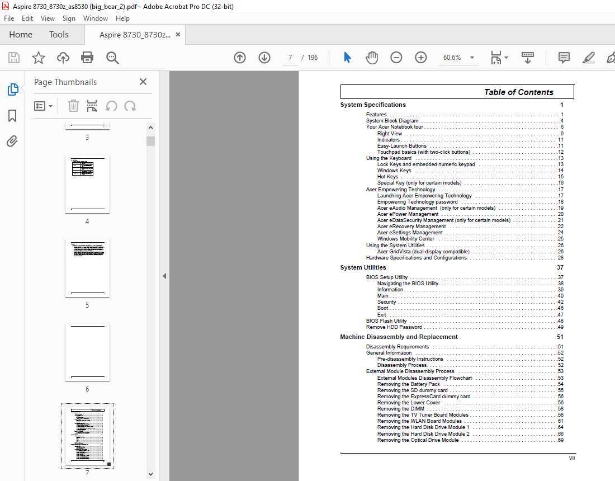Click 'System Block Diagram' contents entry

click(392, 121)
